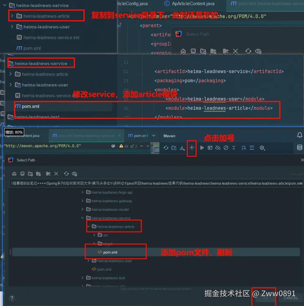Screen dimensions: 304x306
Task: Click the artifactId heima-leadnews-service code line
Action: pyautogui.click(x=219, y=72)
